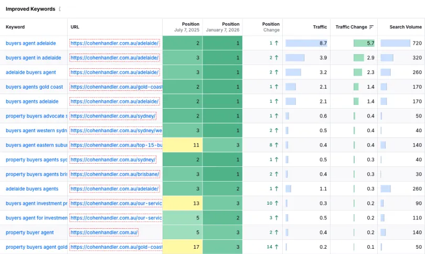Screen dimensions: 425x254
Task: Sort by Position January 7, 2026 header
Action: (x=222, y=27)
